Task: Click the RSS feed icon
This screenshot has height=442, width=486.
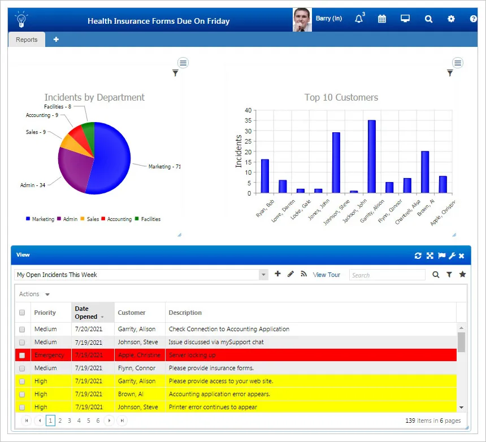Action: point(303,274)
